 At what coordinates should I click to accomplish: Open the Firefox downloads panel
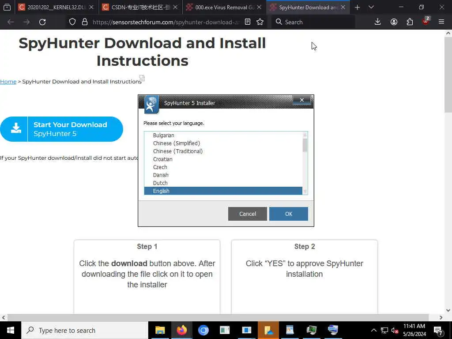[x=378, y=22]
